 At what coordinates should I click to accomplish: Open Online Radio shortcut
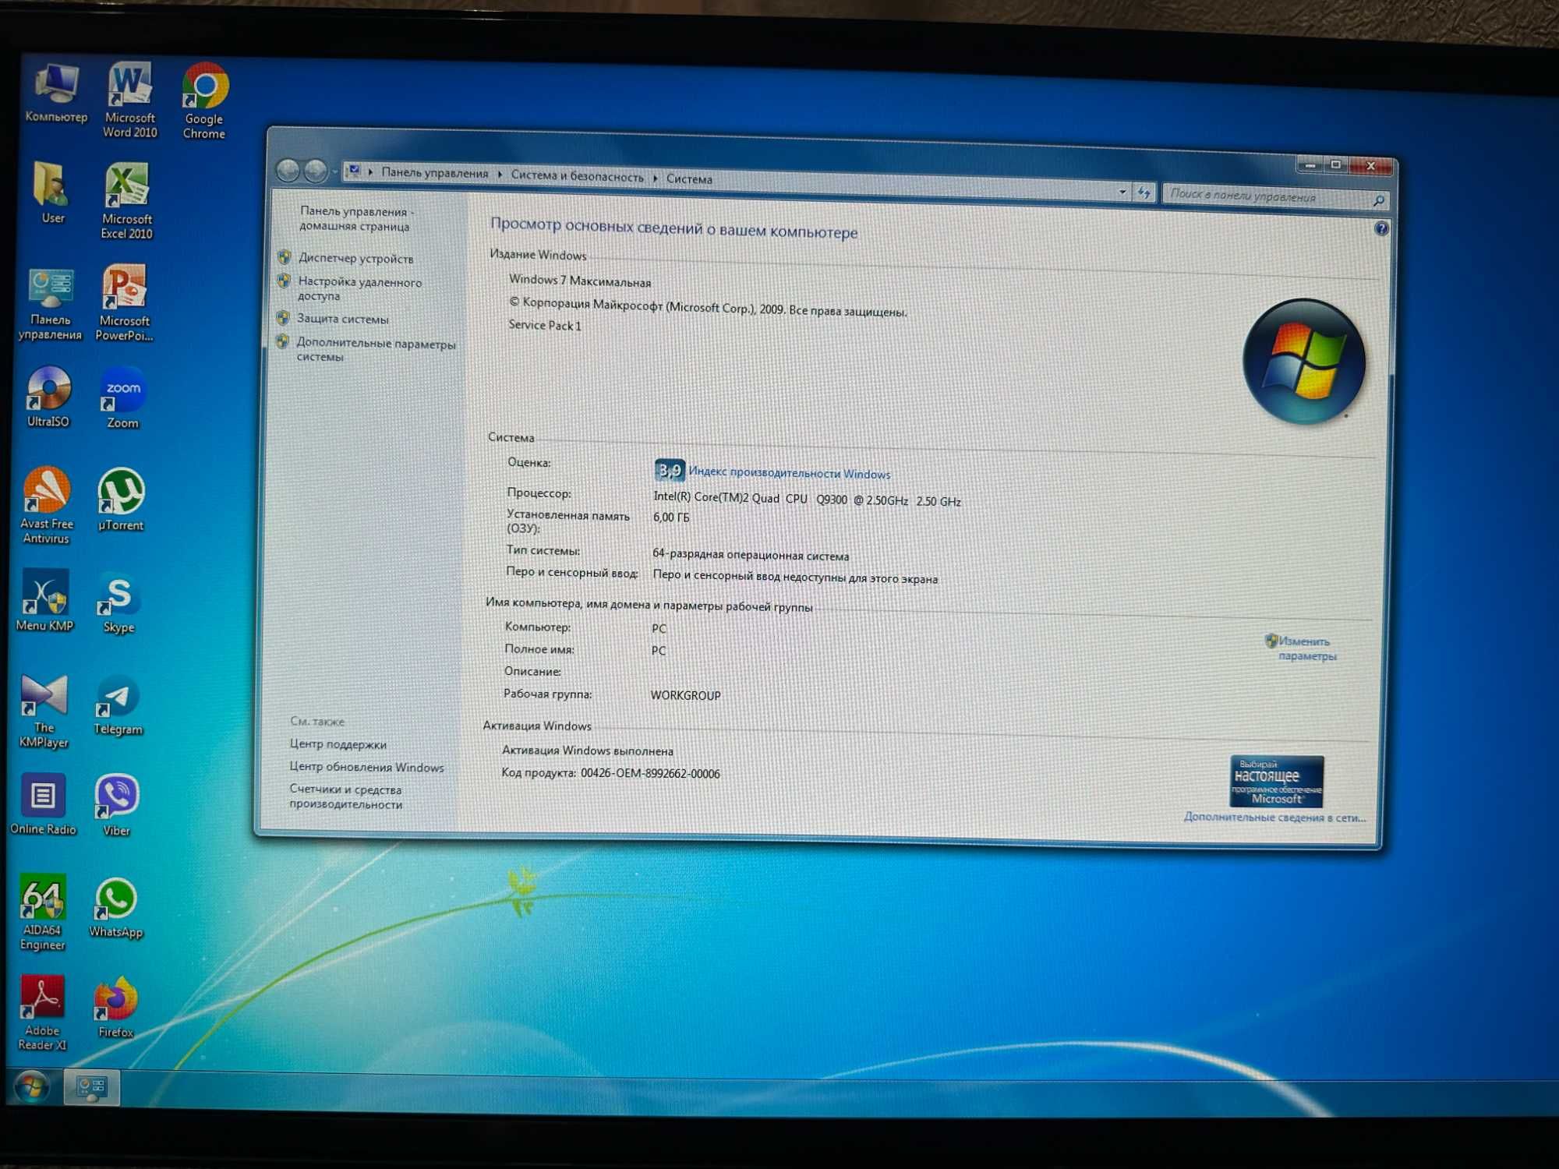pos(43,804)
